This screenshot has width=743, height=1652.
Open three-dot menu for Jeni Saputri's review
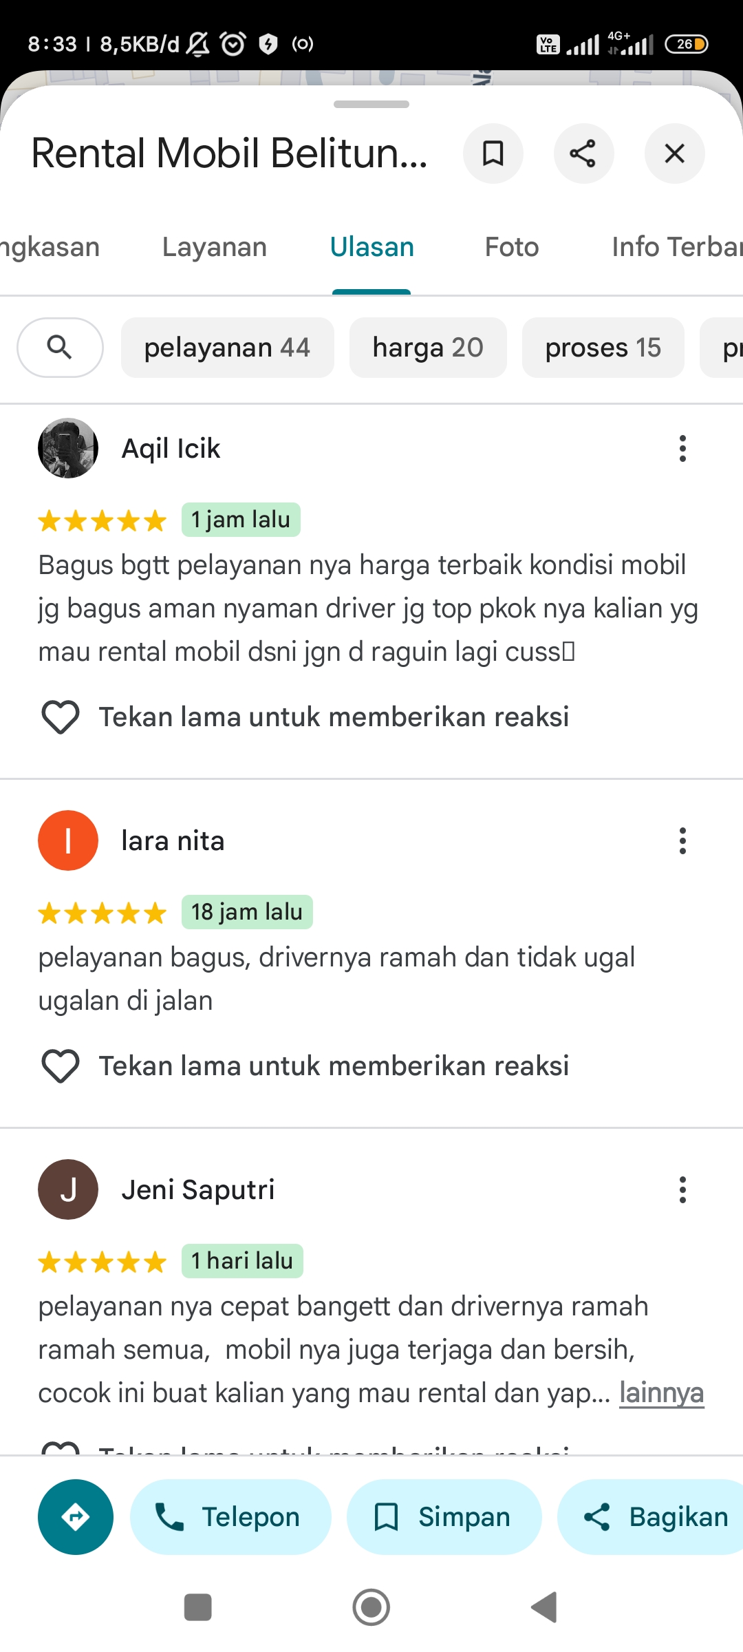click(682, 1190)
